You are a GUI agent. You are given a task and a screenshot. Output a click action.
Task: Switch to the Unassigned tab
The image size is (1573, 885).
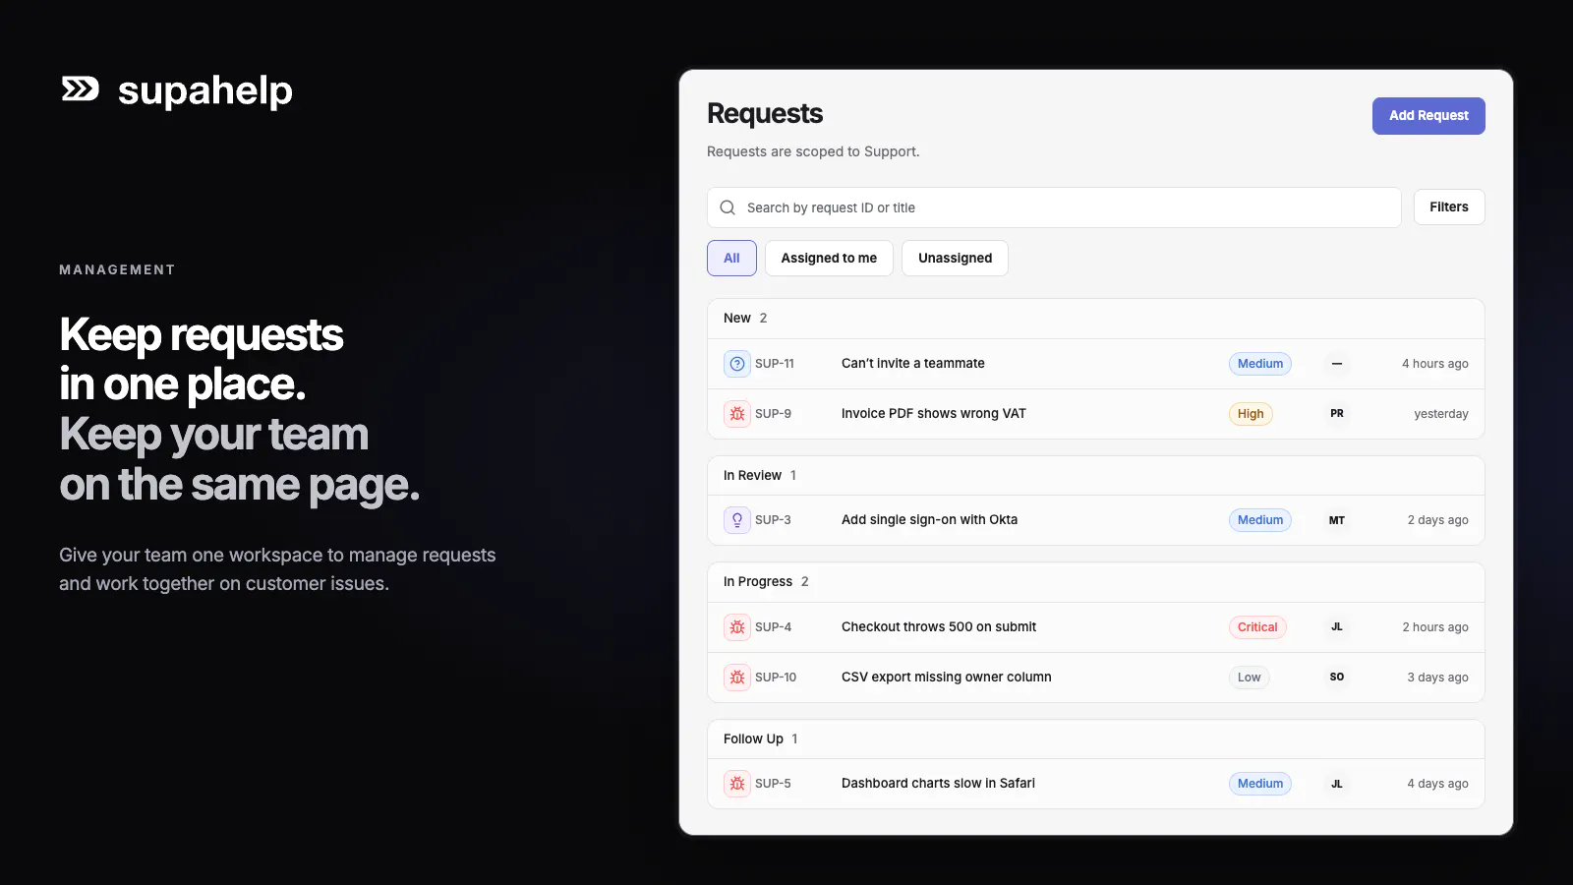[x=955, y=258]
